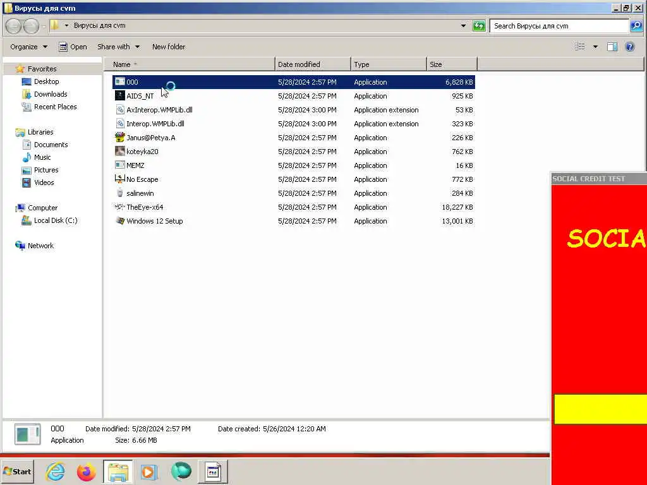Click the green round taskbar icon
The image size is (647, 485).
click(181, 471)
